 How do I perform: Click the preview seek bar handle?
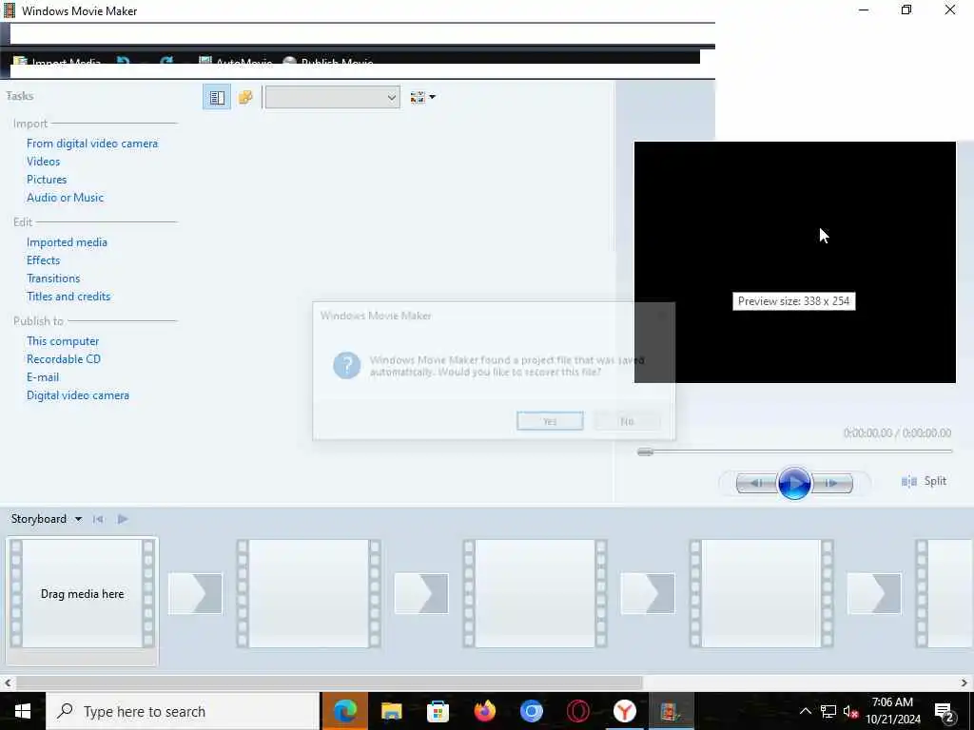(x=646, y=451)
